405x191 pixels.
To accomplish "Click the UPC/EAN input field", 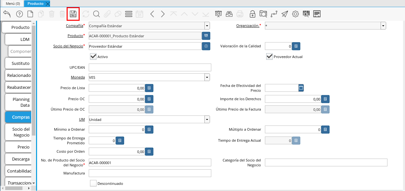I will 150,67.
